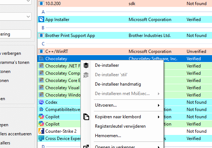The image size is (212, 148).
Task: Click the Chocolatey Core row icon
Action: [x=41, y=81]
